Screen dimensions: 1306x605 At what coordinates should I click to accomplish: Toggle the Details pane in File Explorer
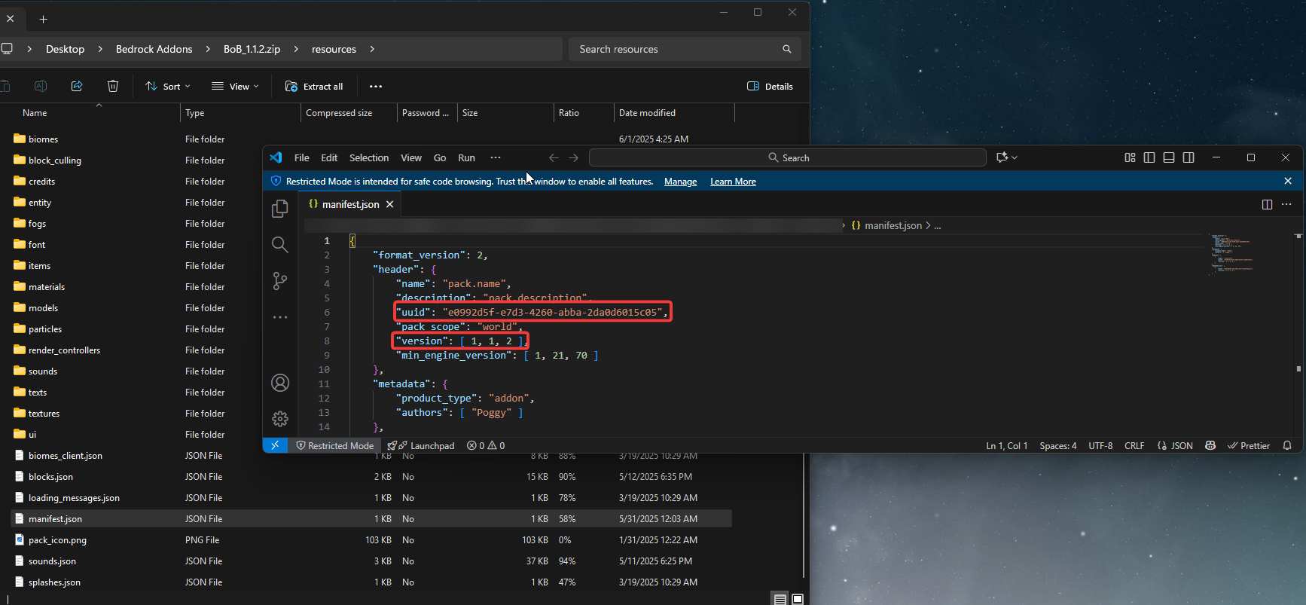pos(770,87)
